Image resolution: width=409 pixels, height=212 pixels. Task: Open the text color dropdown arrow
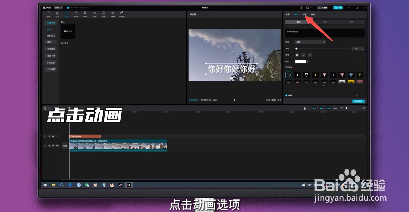(308, 62)
